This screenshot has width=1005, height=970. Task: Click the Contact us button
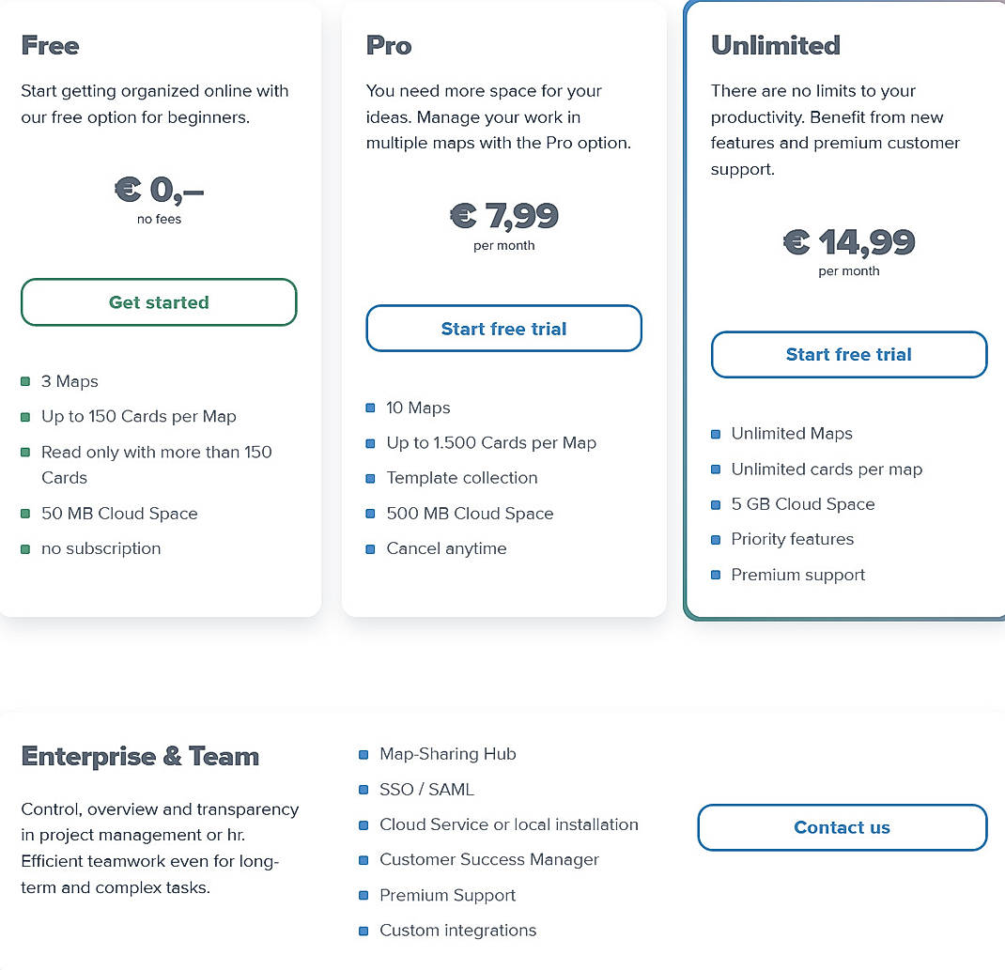tap(842, 827)
